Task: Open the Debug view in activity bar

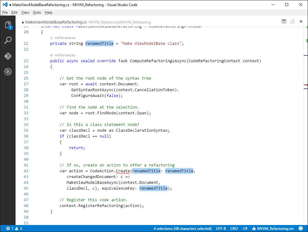Action: pos(8,72)
